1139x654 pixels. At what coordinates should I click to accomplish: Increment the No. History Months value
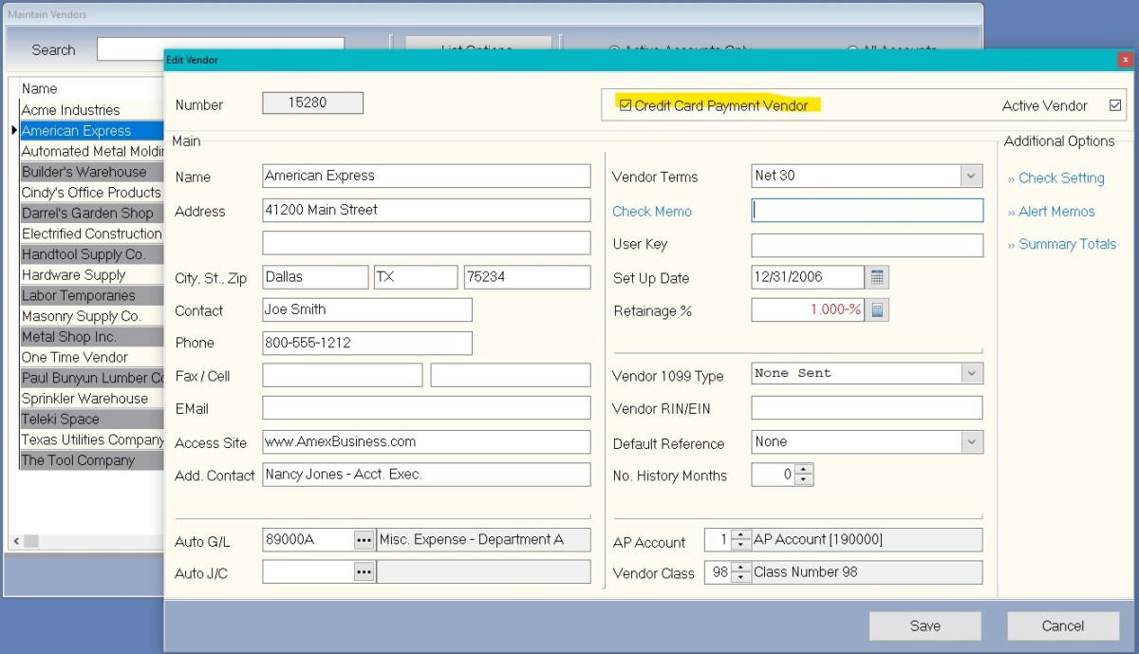[802, 470]
